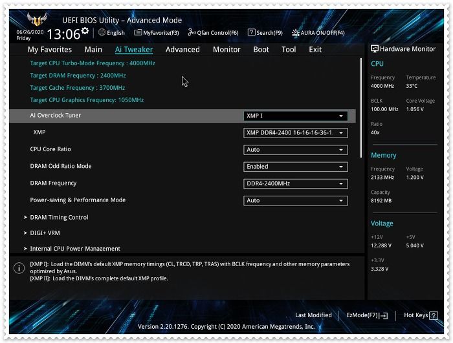Switch to the Tool tab
This screenshot has width=453, height=343.
click(289, 50)
